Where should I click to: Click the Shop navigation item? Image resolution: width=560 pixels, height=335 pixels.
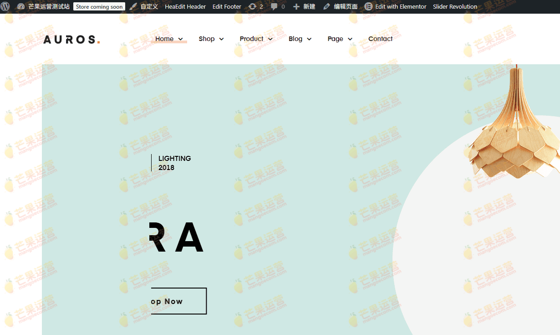pyautogui.click(x=207, y=39)
